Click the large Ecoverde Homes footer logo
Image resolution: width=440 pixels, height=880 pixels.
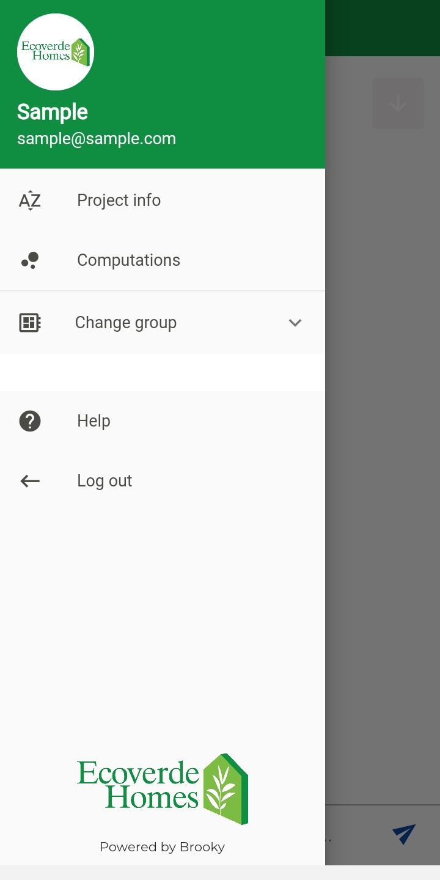click(163, 789)
